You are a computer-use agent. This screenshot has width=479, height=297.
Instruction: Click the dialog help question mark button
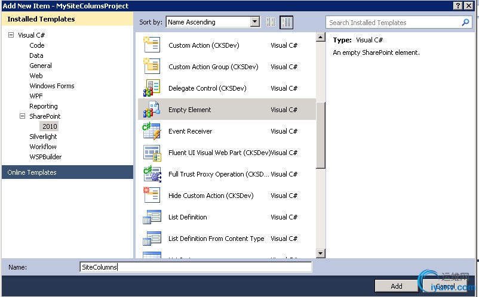[x=457, y=5]
